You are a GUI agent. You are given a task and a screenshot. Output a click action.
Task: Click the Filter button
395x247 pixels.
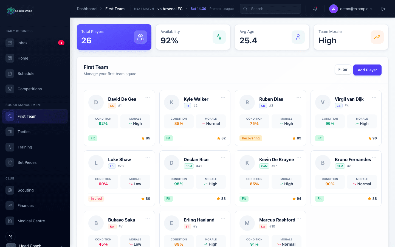pos(343,70)
